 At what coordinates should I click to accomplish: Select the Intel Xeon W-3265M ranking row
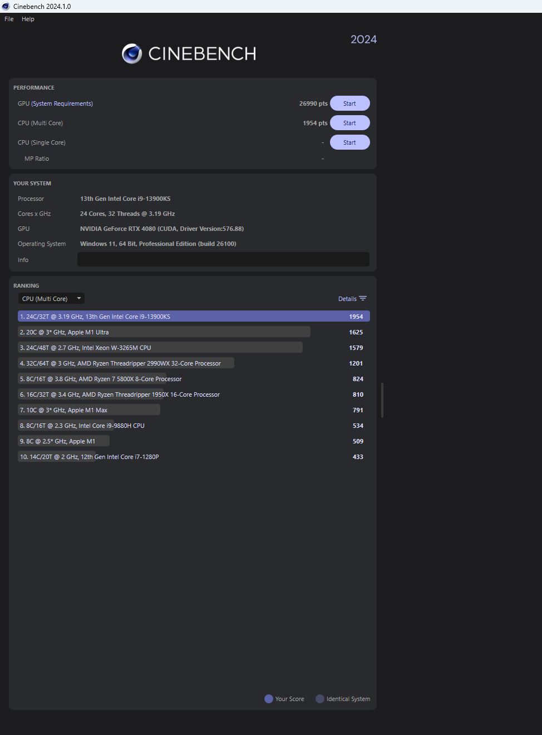tap(194, 348)
